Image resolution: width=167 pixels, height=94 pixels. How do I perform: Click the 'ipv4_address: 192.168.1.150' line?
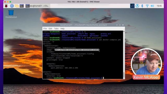point(64,68)
